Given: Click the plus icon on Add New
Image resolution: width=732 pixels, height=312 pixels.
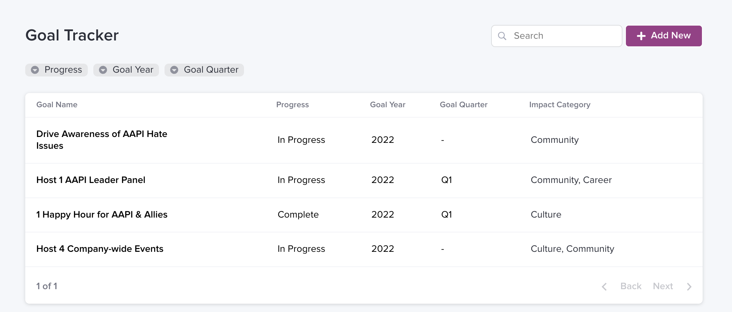Looking at the screenshot, I should point(641,36).
